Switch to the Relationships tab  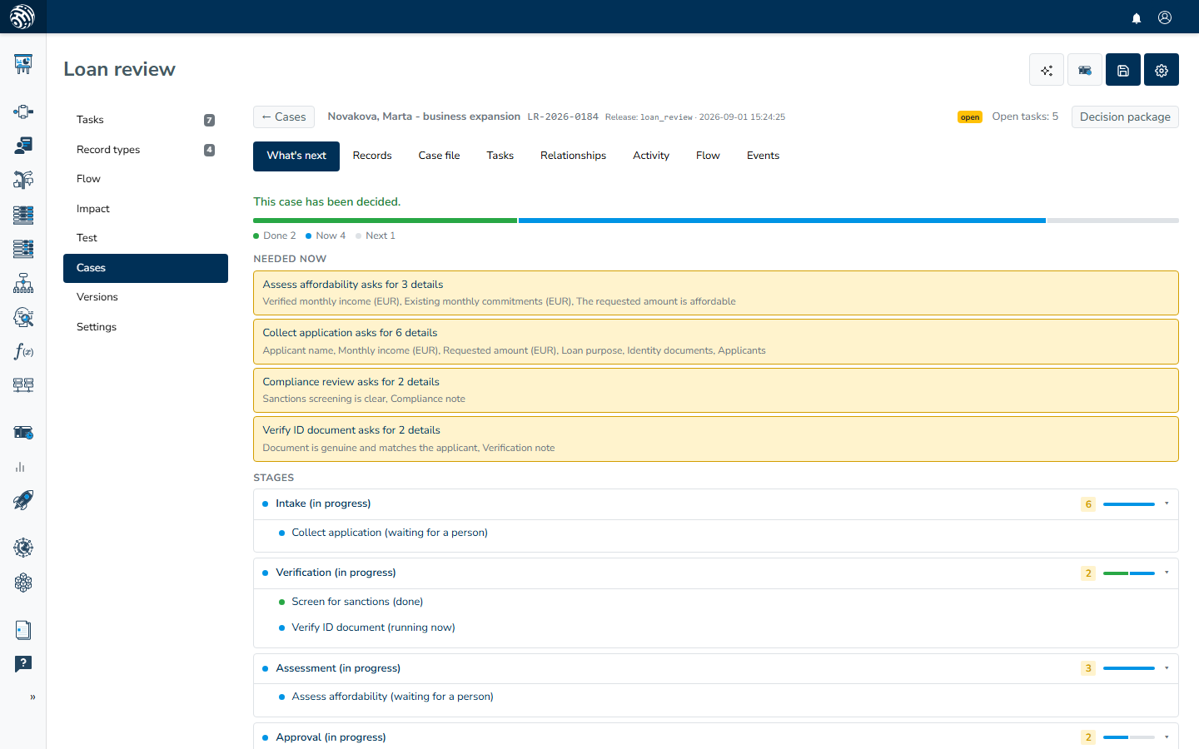click(x=573, y=156)
